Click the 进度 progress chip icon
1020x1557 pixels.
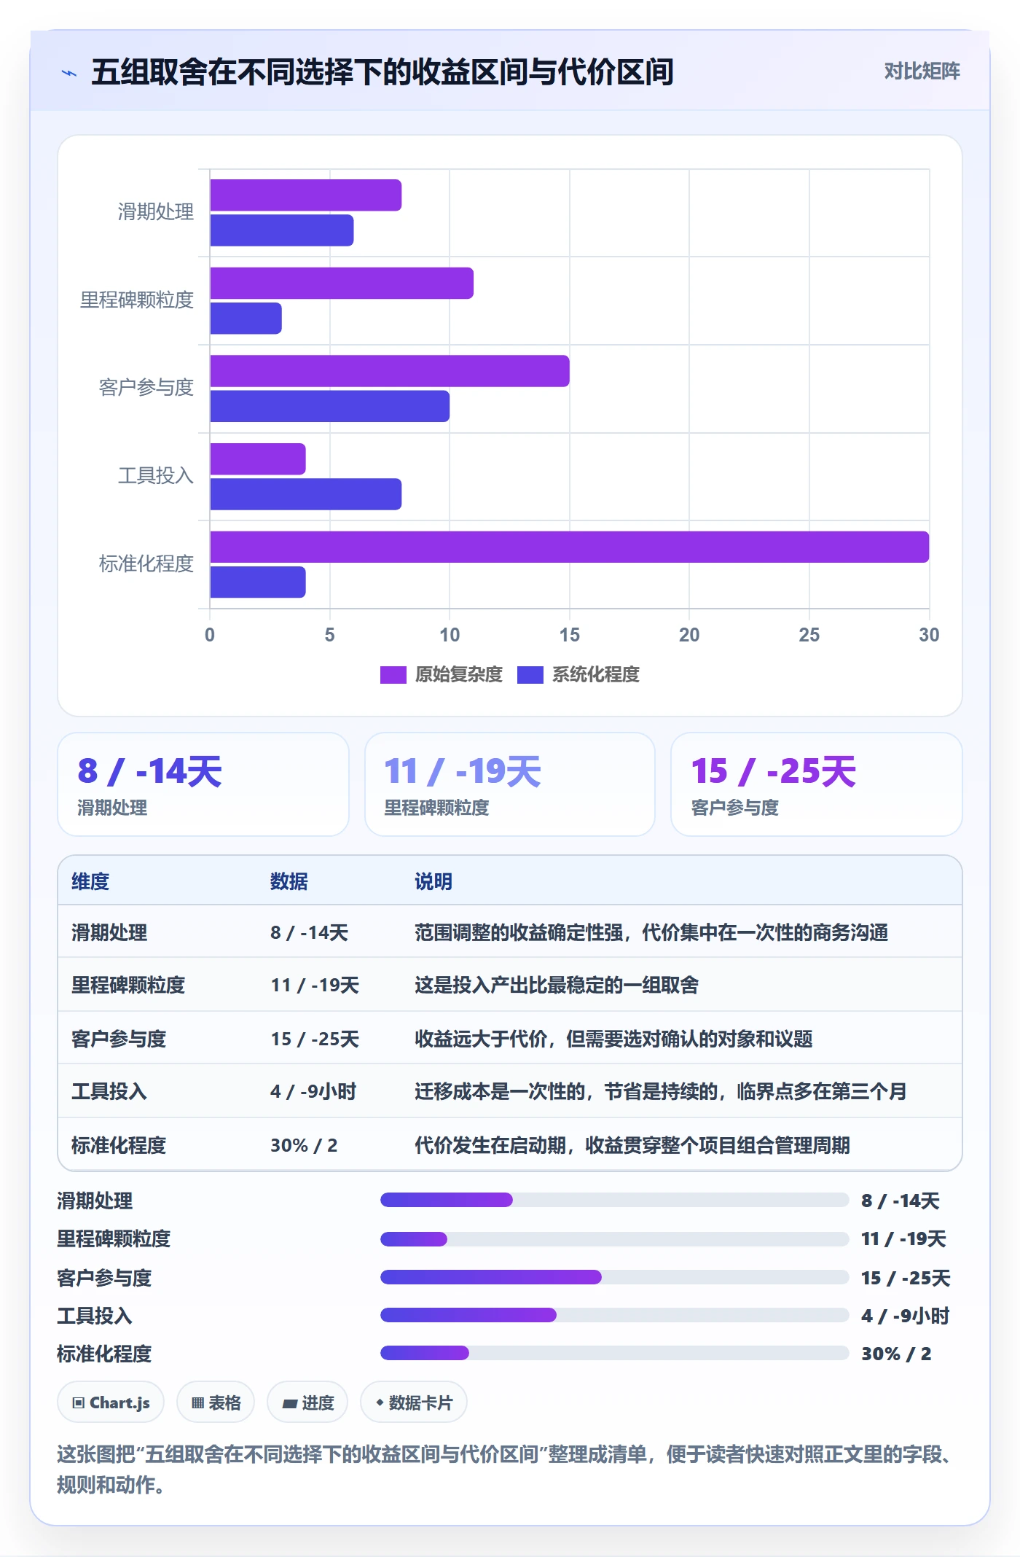(x=289, y=1403)
